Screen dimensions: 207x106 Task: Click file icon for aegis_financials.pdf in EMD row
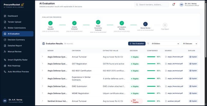pos(166,86)
